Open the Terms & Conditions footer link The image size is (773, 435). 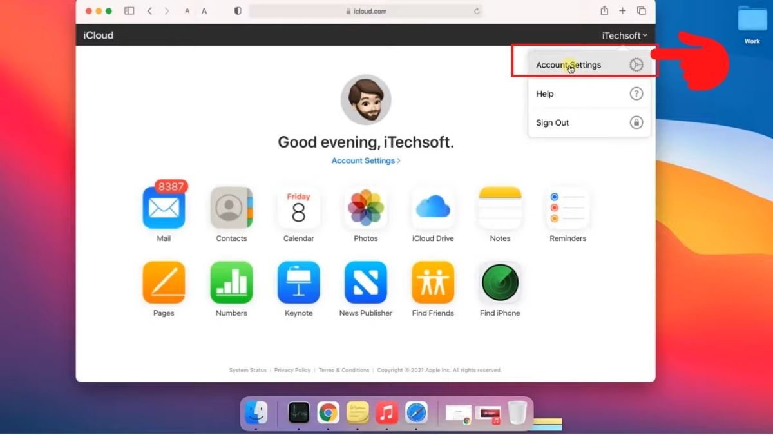click(x=344, y=371)
